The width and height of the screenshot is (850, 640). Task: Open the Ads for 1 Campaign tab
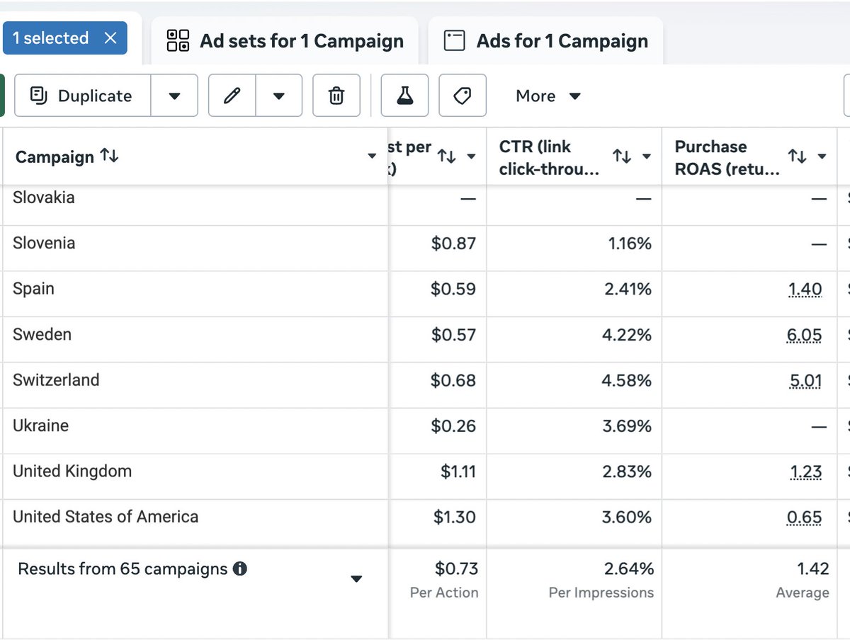(x=545, y=41)
